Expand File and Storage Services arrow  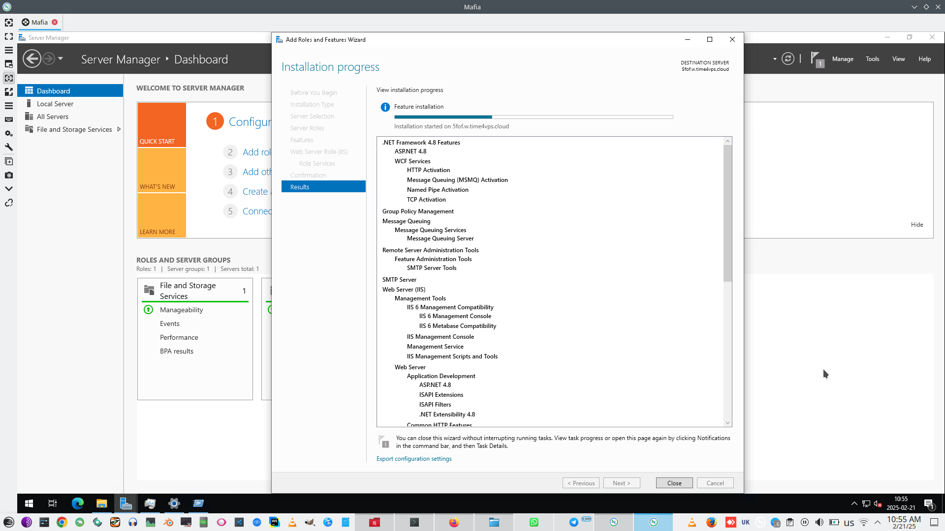click(119, 129)
